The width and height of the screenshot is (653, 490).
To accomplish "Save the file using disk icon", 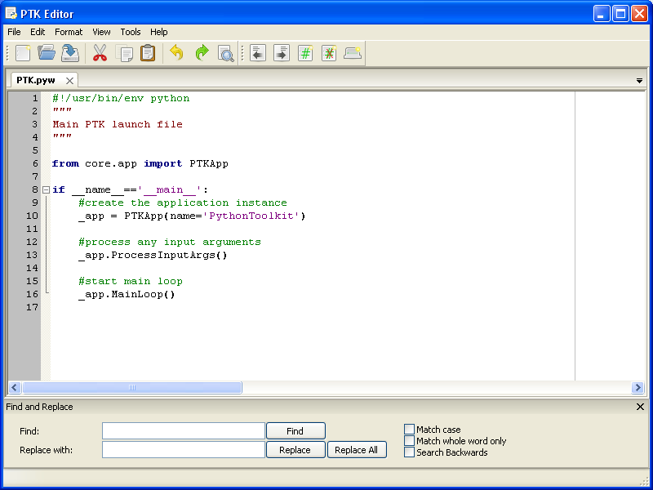I will 70,53.
